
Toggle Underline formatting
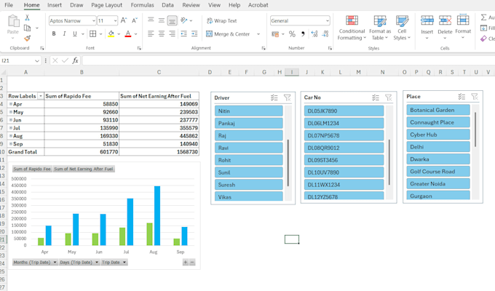click(75, 33)
